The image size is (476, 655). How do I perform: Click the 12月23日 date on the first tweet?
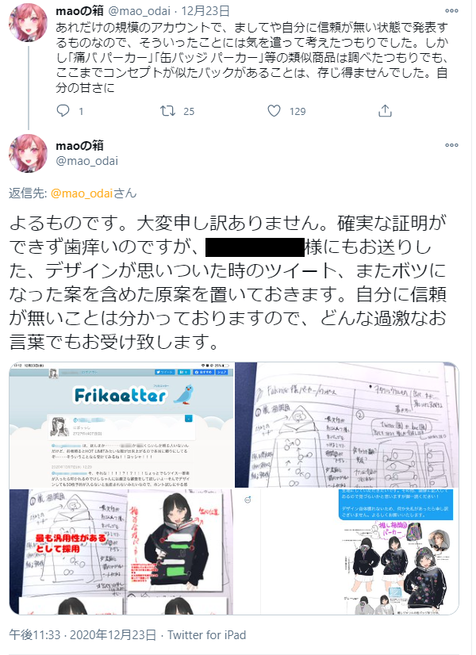[205, 11]
